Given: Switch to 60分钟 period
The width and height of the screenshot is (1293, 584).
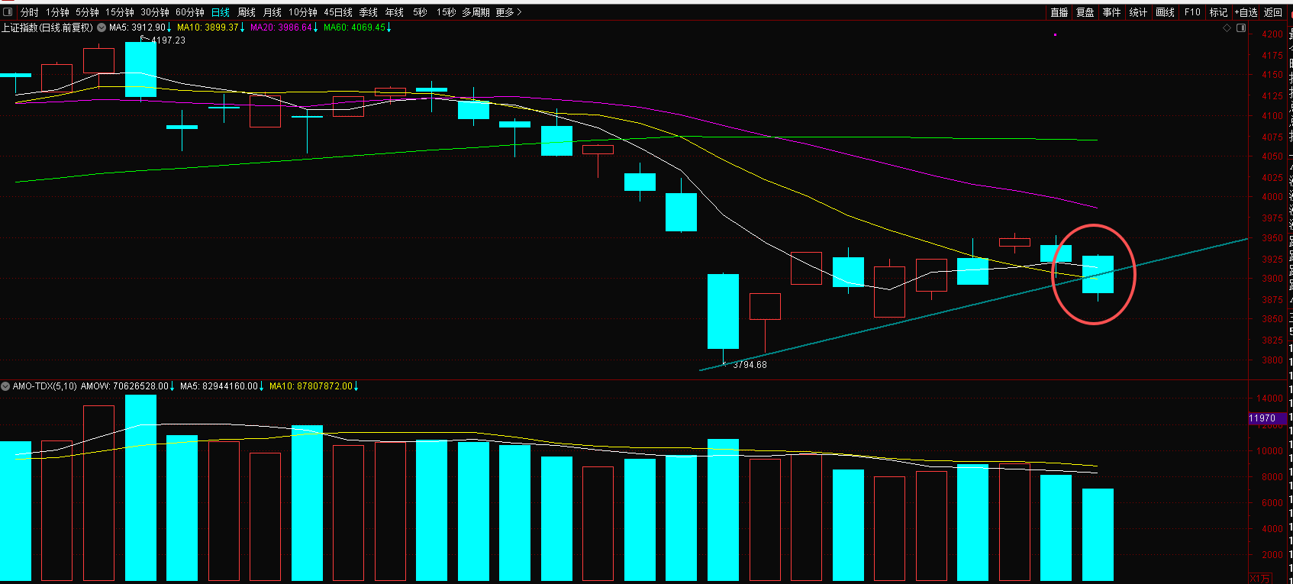Looking at the screenshot, I should coord(190,12).
